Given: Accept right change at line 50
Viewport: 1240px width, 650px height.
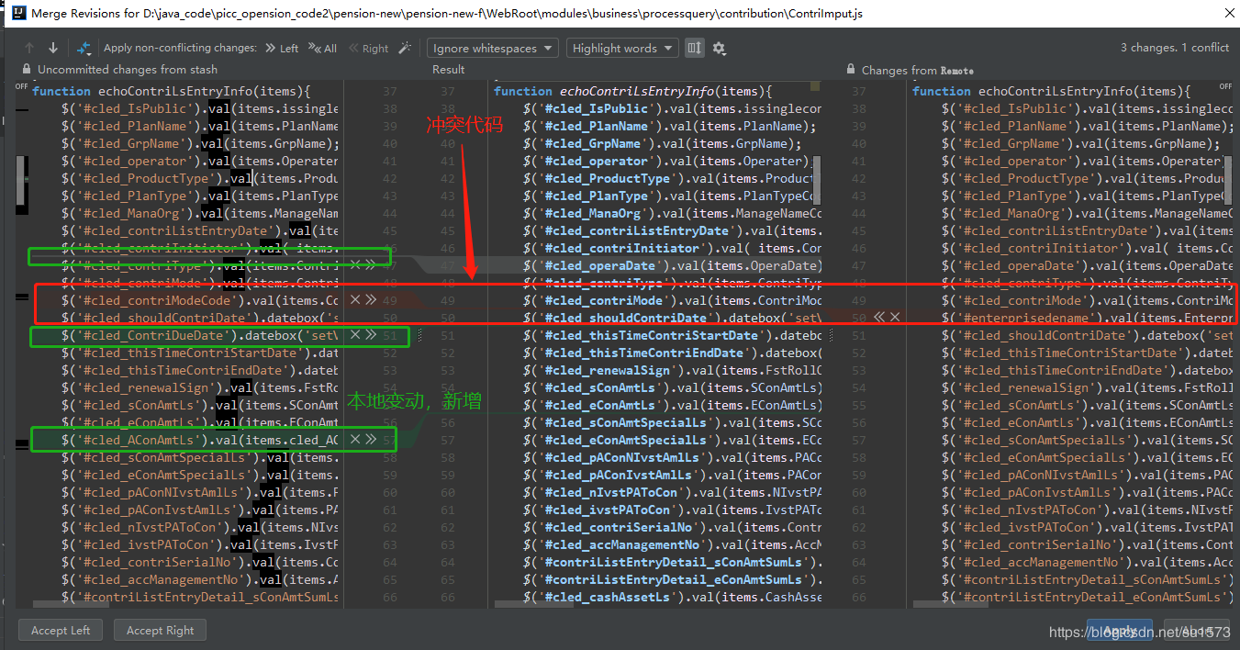Looking at the screenshot, I should (878, 318).
